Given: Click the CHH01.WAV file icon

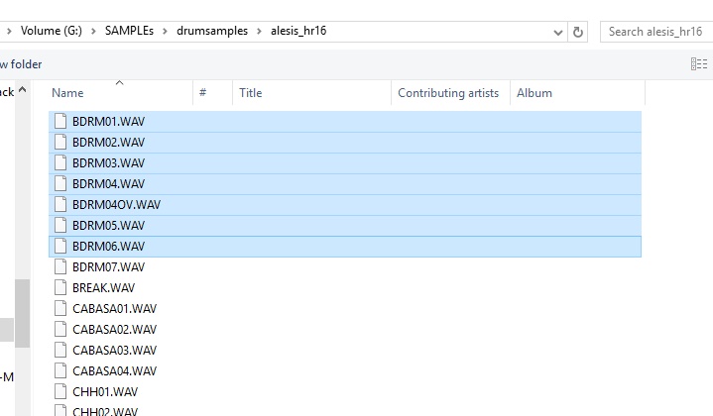Looking at the screenshot, I should [60, 391].
